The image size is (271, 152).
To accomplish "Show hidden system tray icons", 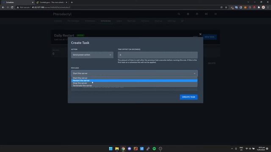I will point(232,149).
